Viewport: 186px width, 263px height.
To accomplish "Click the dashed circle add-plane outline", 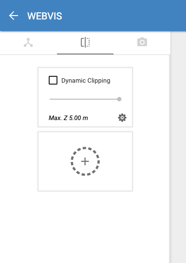I will pos(85,161).
